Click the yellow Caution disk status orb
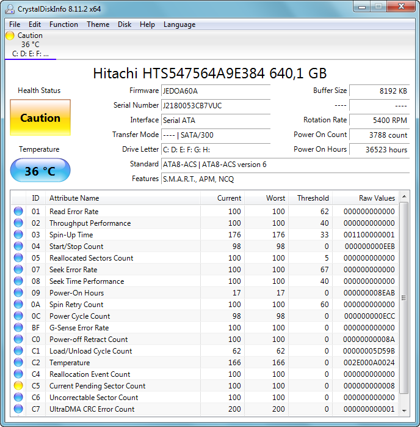420x427 pixels. click(10, 35)
